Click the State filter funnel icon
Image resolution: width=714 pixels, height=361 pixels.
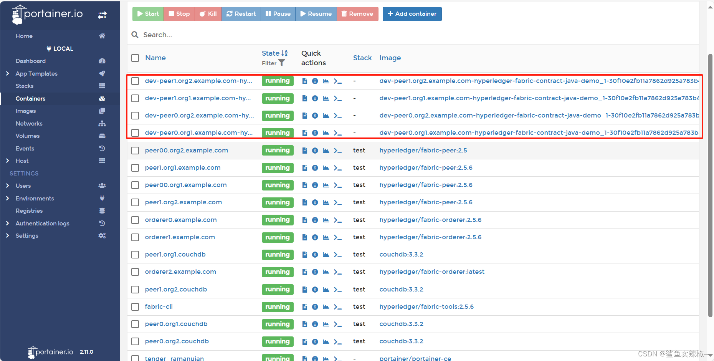282,63
